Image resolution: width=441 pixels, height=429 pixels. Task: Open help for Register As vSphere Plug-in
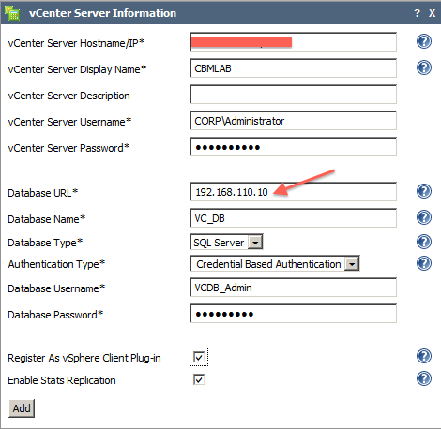pyautogui.click(x=424, y=356)
